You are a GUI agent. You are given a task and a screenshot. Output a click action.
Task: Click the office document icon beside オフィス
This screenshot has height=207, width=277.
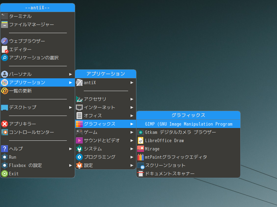tap(79, 116)
